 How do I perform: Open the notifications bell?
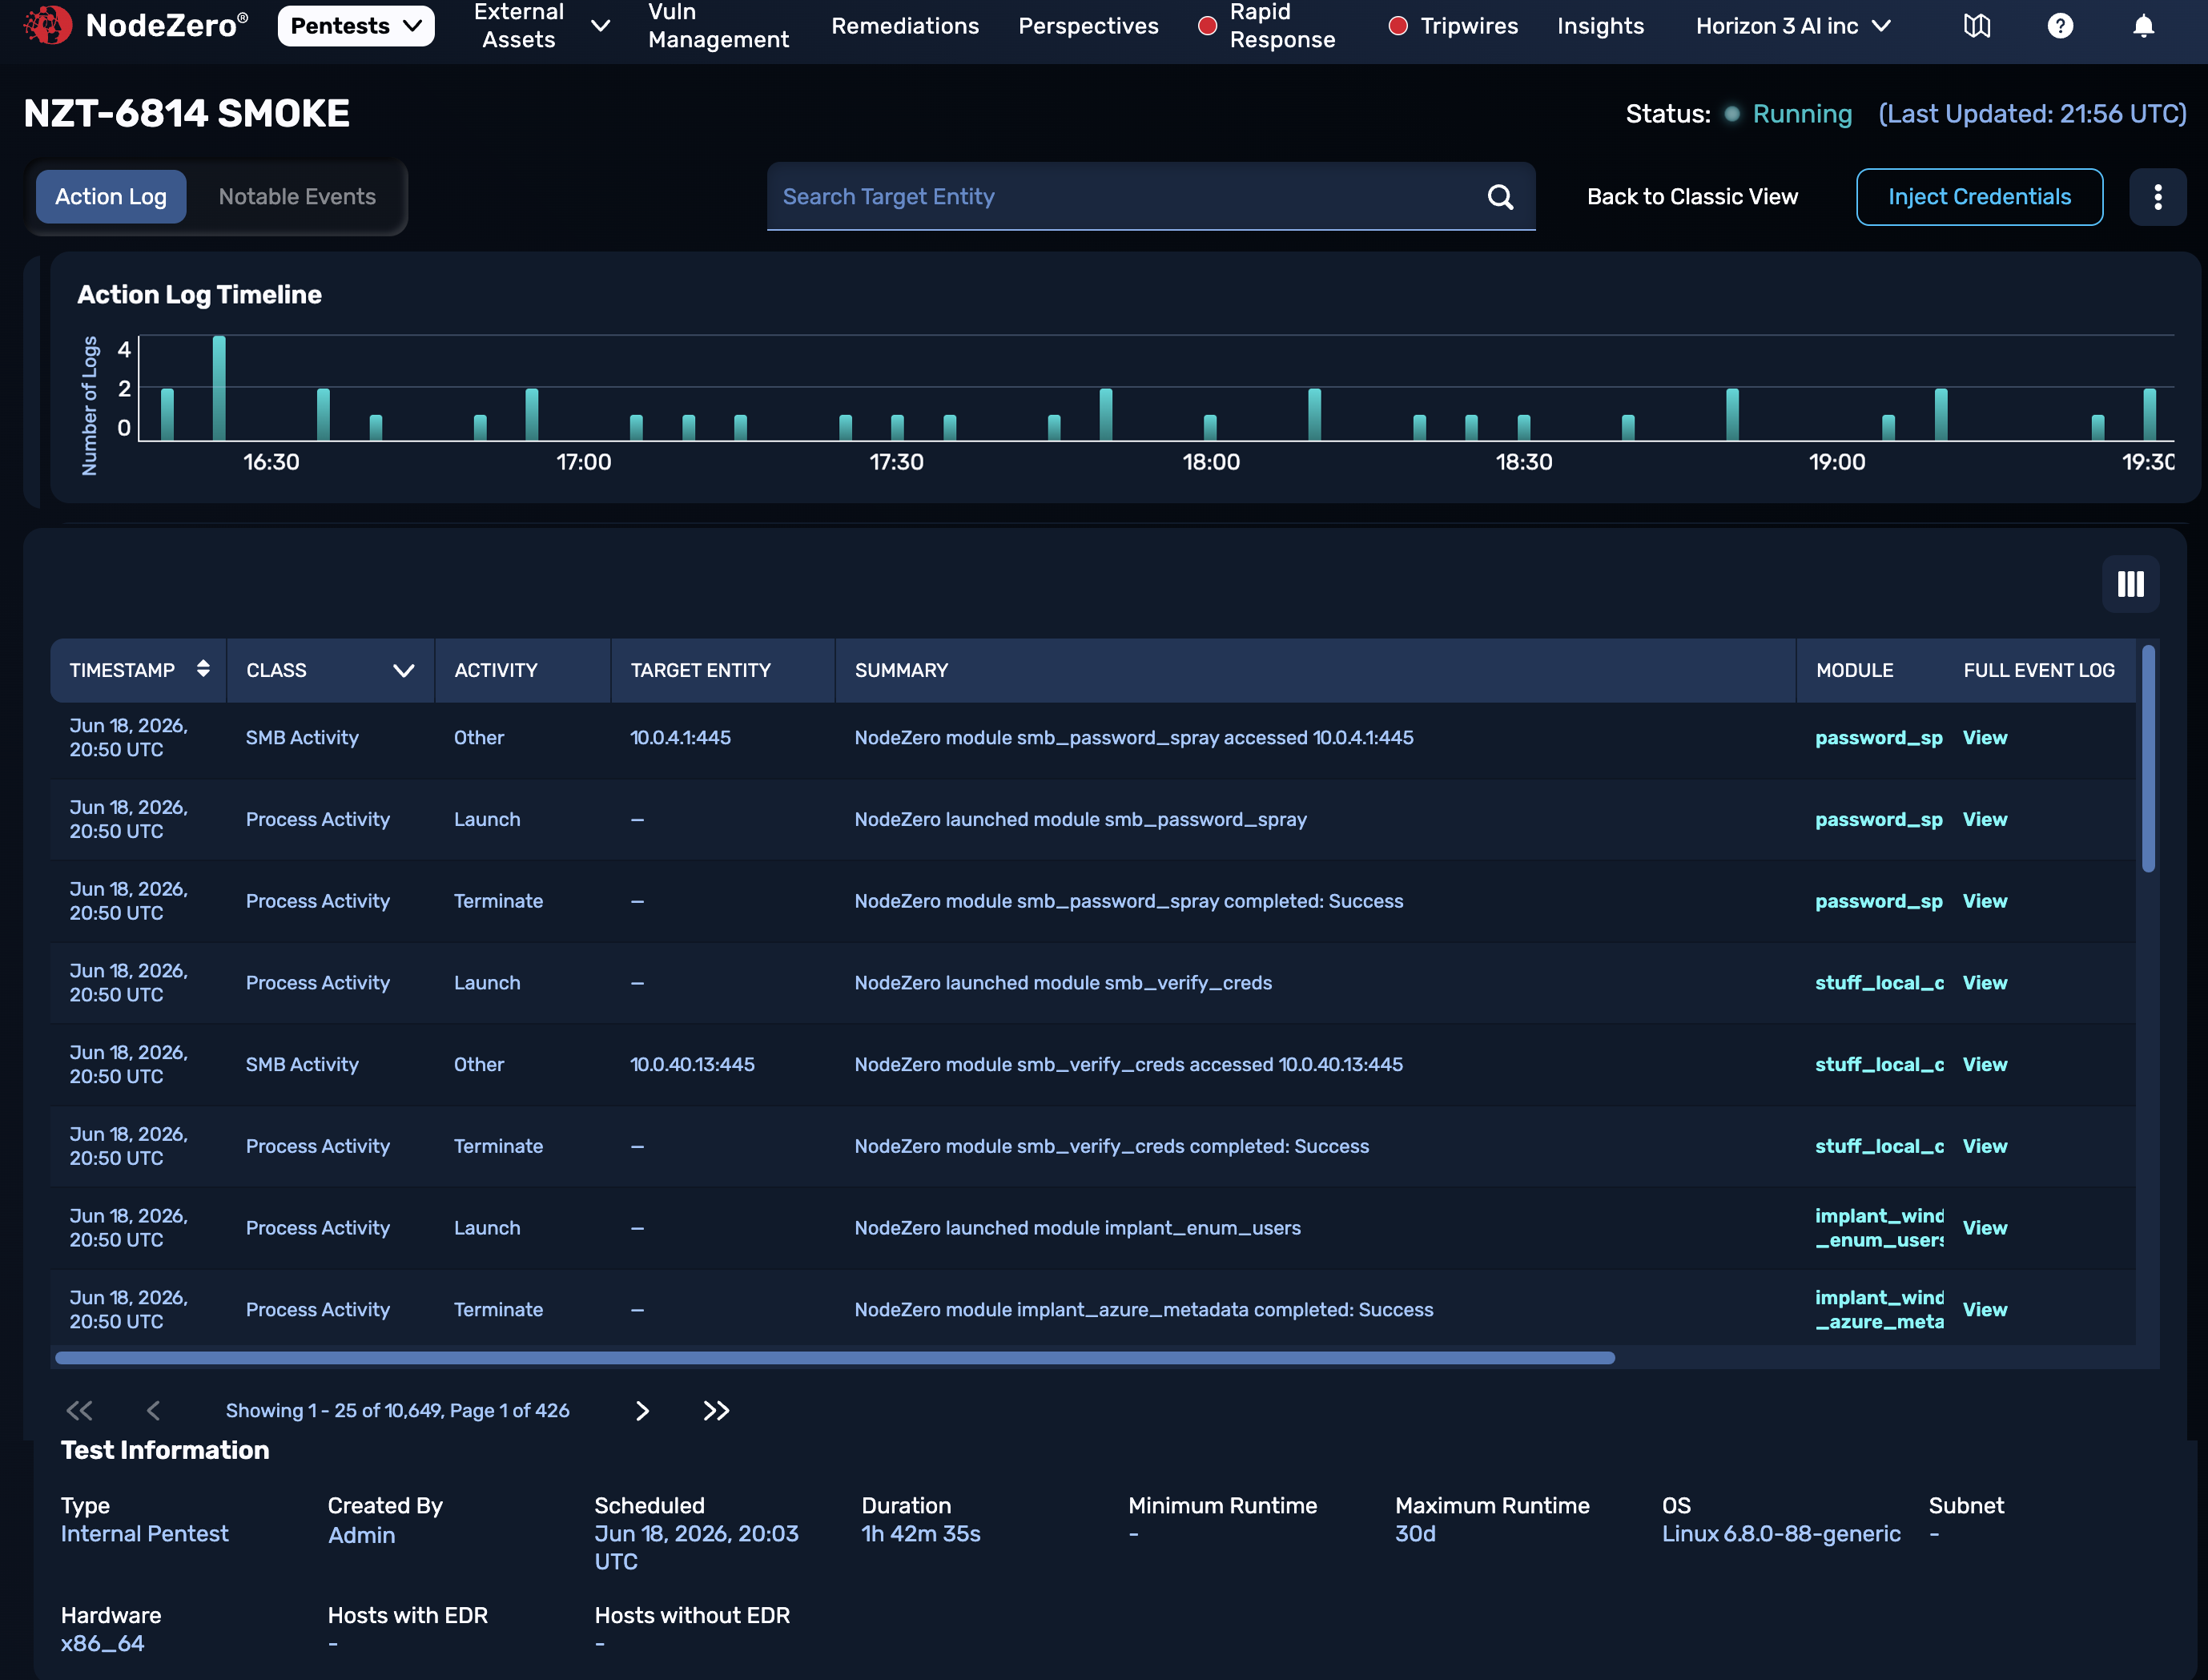pyautogui.click(x=2143, y=26)
